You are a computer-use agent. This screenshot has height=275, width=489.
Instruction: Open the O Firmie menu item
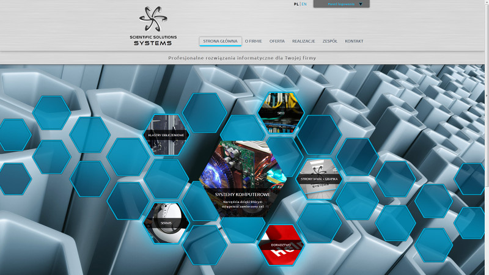(253, 41)
